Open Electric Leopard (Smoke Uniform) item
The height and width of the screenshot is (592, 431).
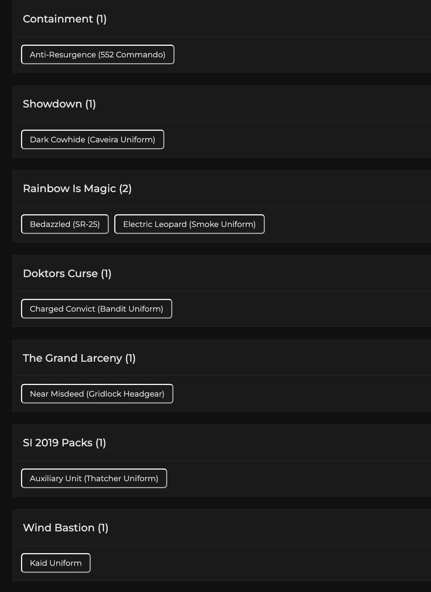point(189,224)
